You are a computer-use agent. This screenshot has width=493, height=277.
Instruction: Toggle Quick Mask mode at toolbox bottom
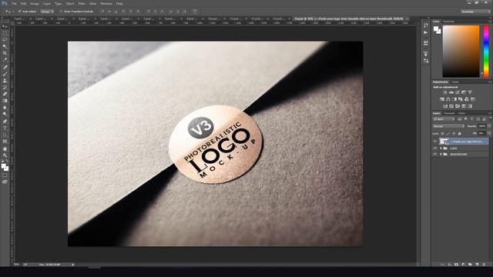coord(5,175)
